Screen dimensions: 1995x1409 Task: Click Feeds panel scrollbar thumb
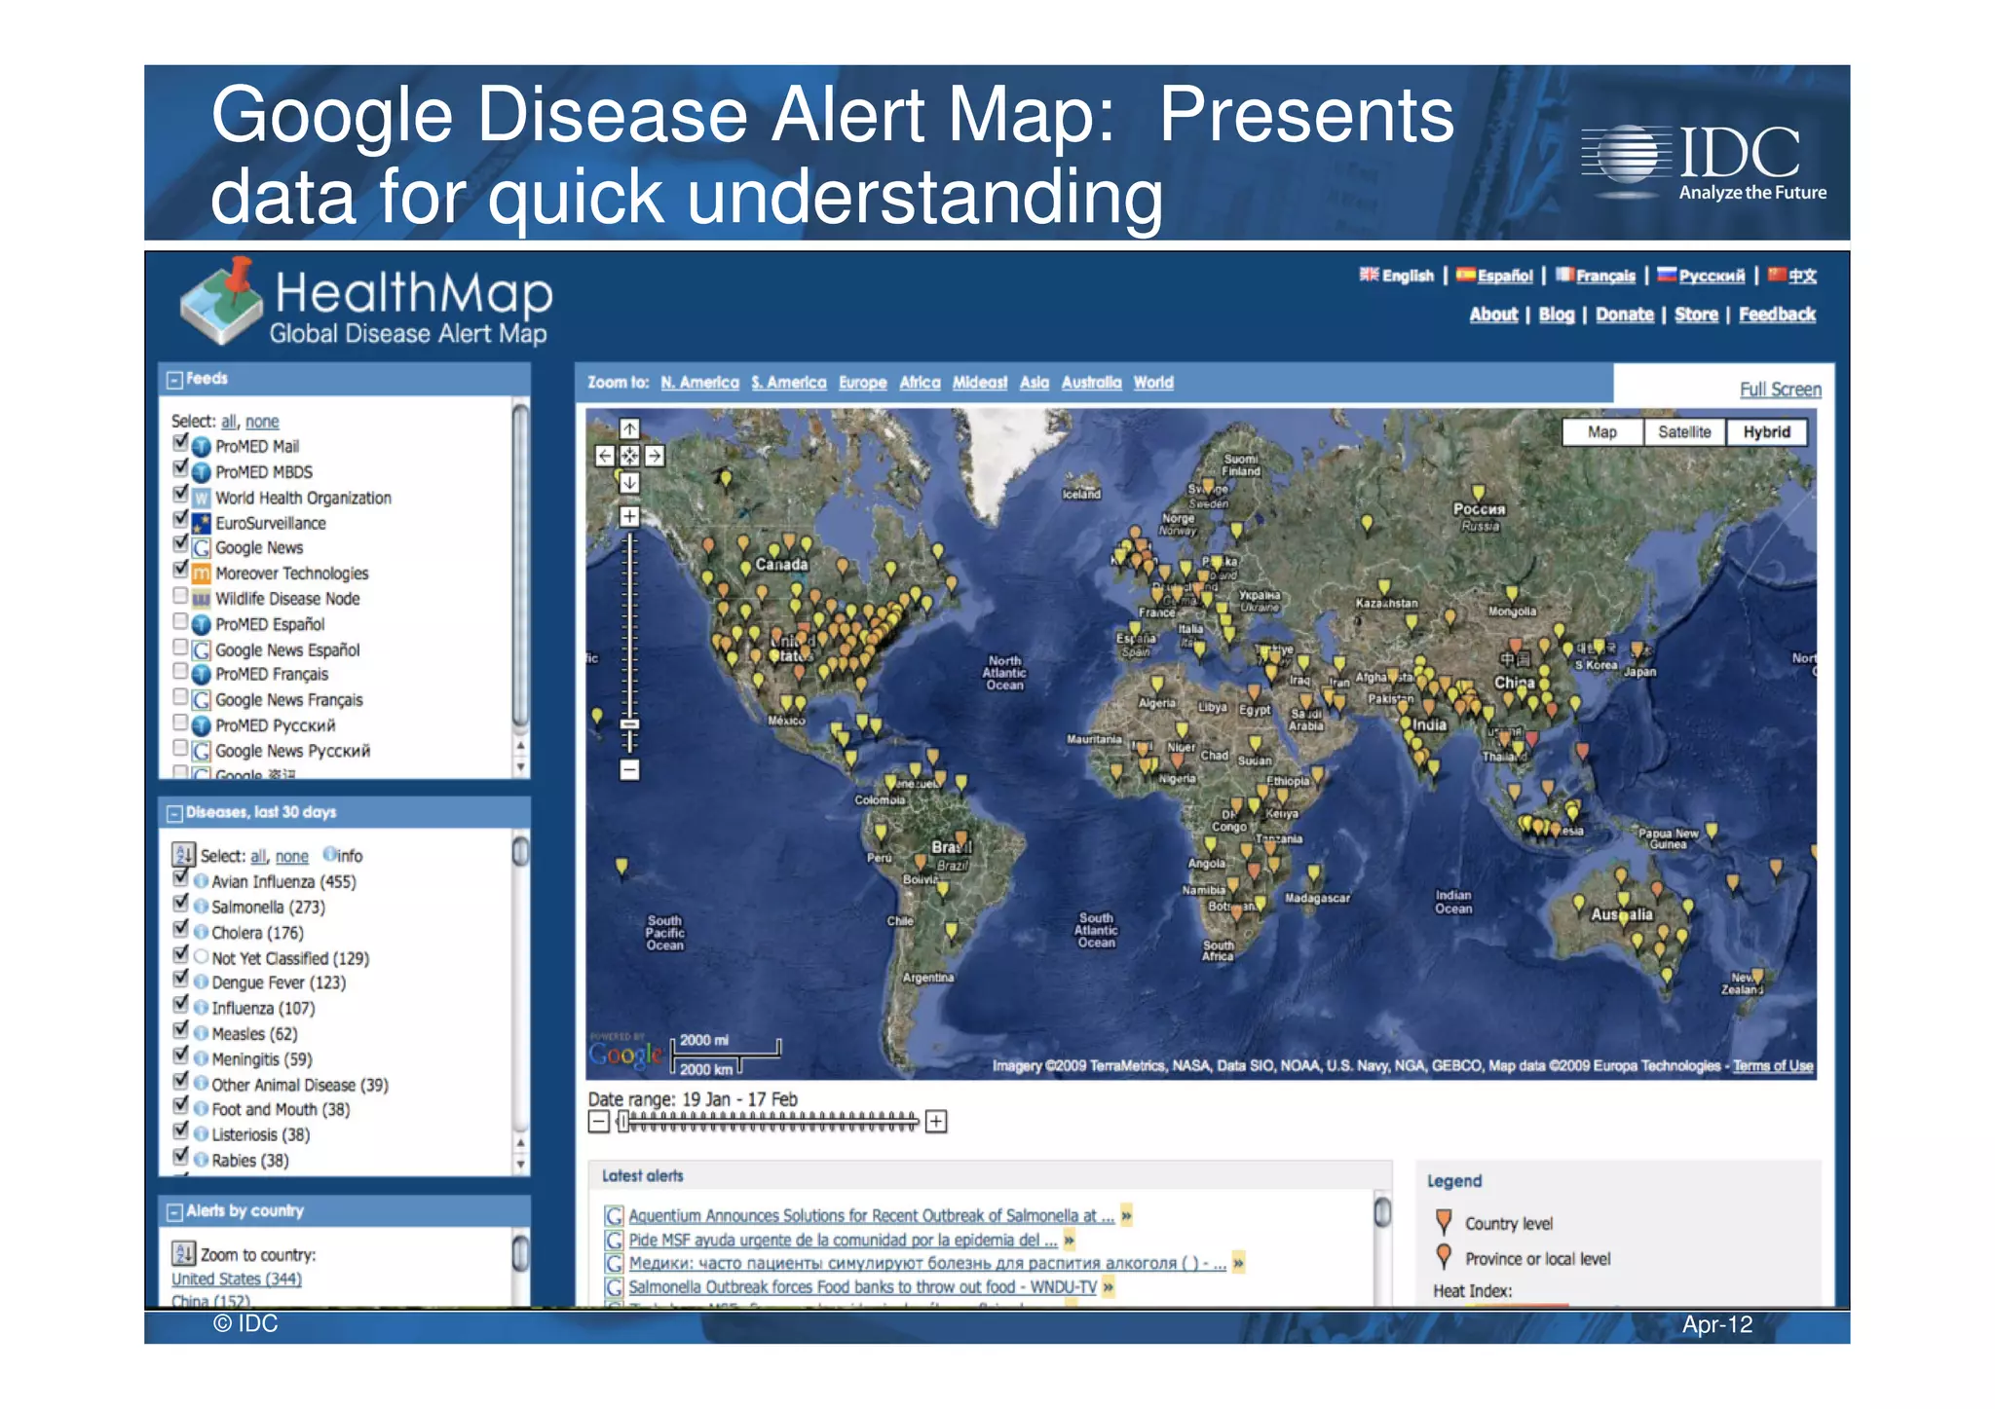point(521,565)
